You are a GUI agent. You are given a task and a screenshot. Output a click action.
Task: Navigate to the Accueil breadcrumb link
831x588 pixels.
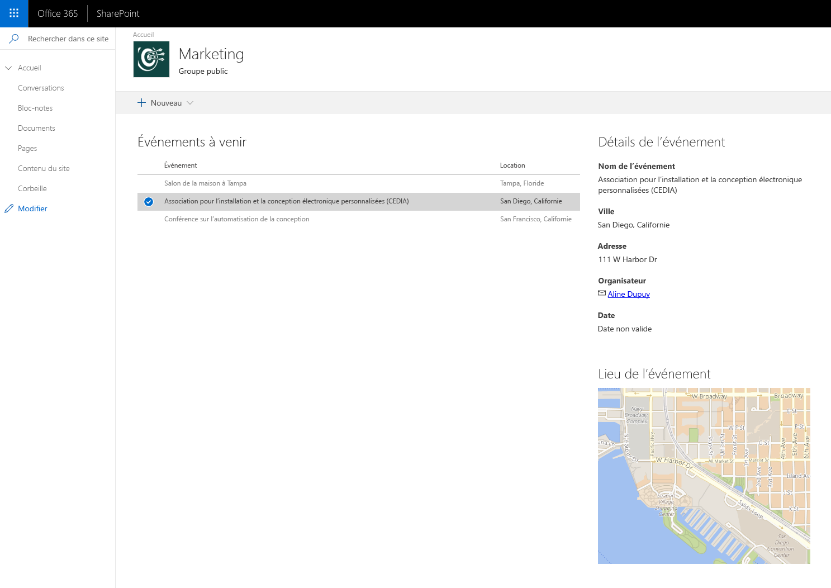pos(143,34)
